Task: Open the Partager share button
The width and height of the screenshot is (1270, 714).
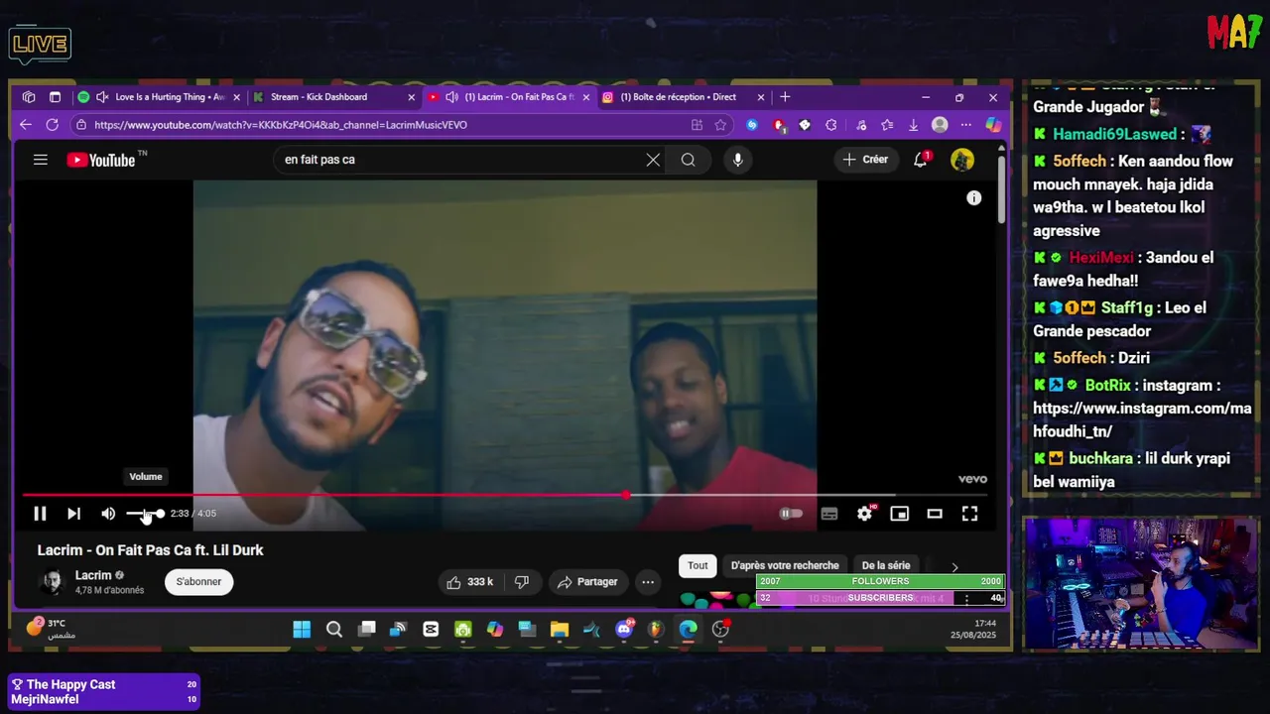Action: pyautogui.click(x=587, y=582)
